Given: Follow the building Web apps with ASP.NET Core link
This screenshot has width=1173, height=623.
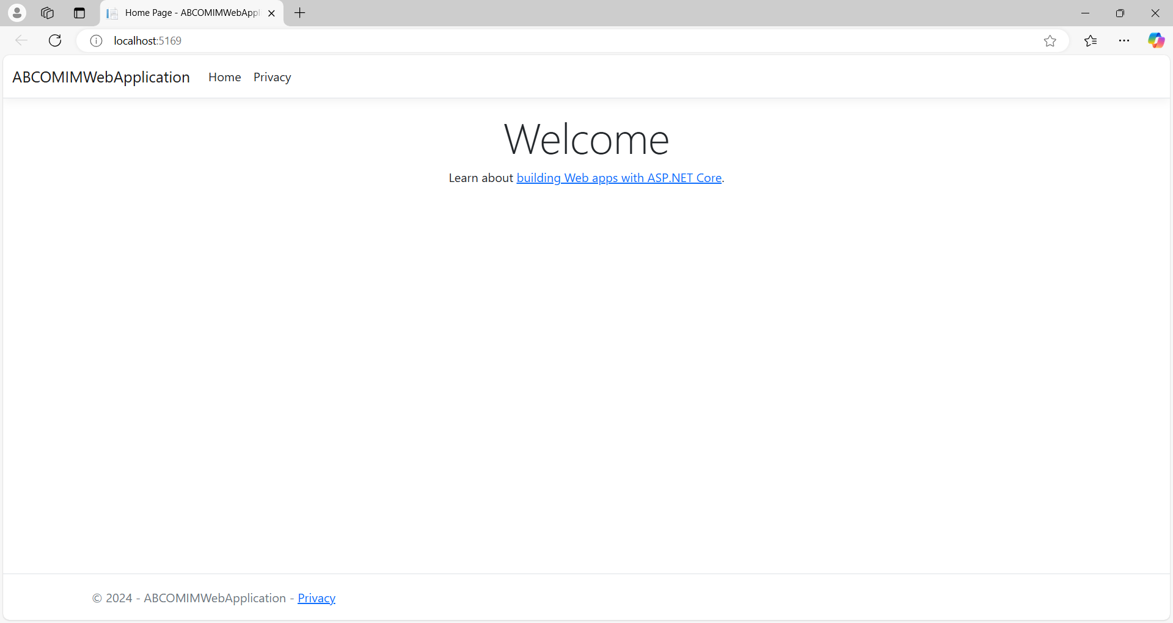Looking at the screenshot, I should (x=619, y=178).
